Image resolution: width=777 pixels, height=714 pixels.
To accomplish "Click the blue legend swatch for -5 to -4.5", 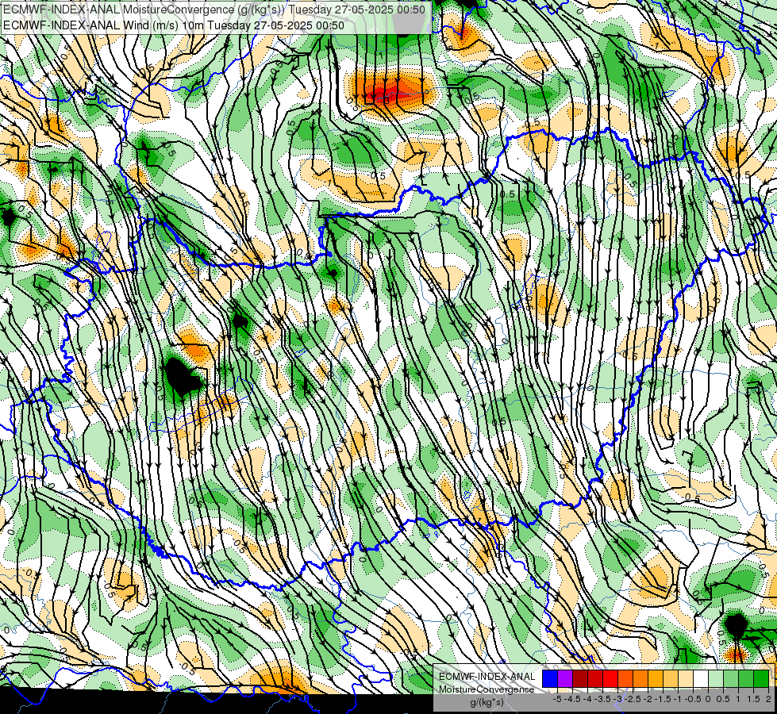I will coord(550,679).
